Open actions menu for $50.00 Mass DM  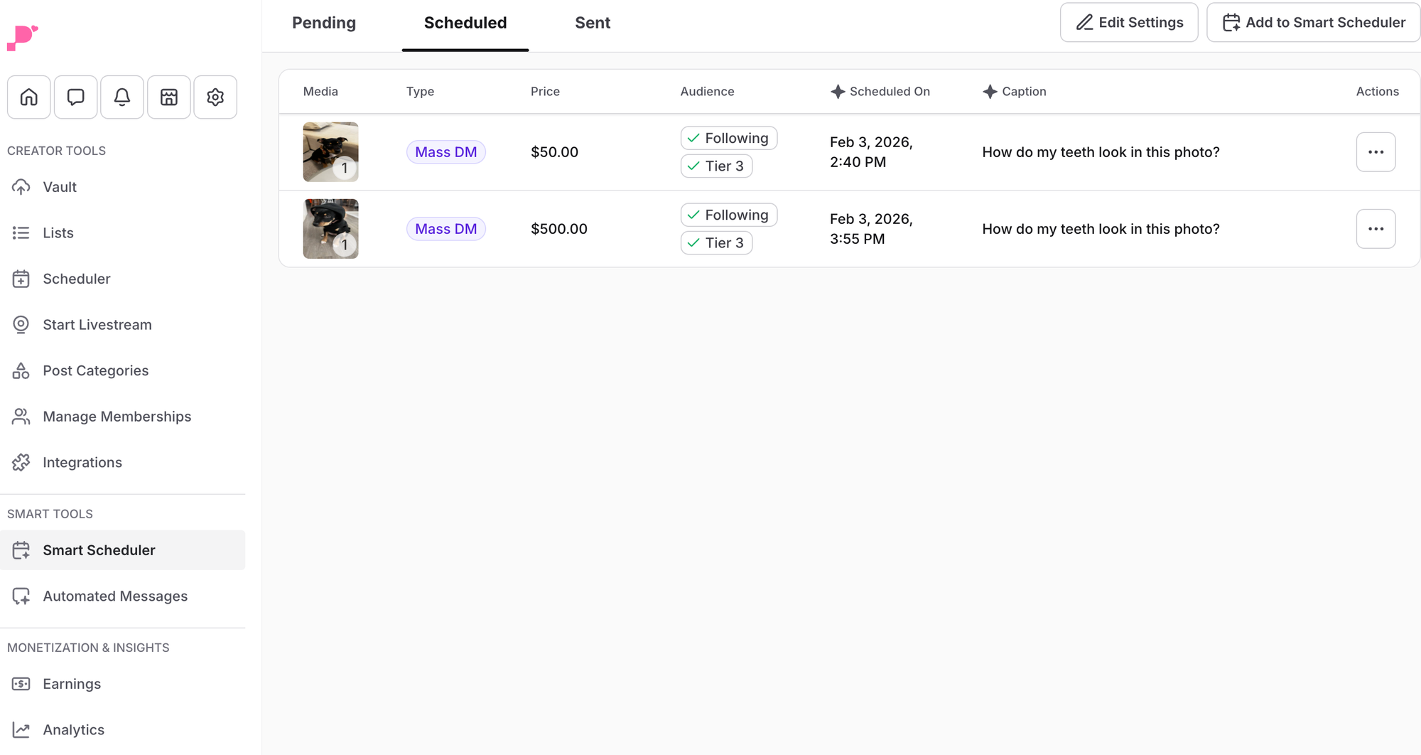[1376, 152]
